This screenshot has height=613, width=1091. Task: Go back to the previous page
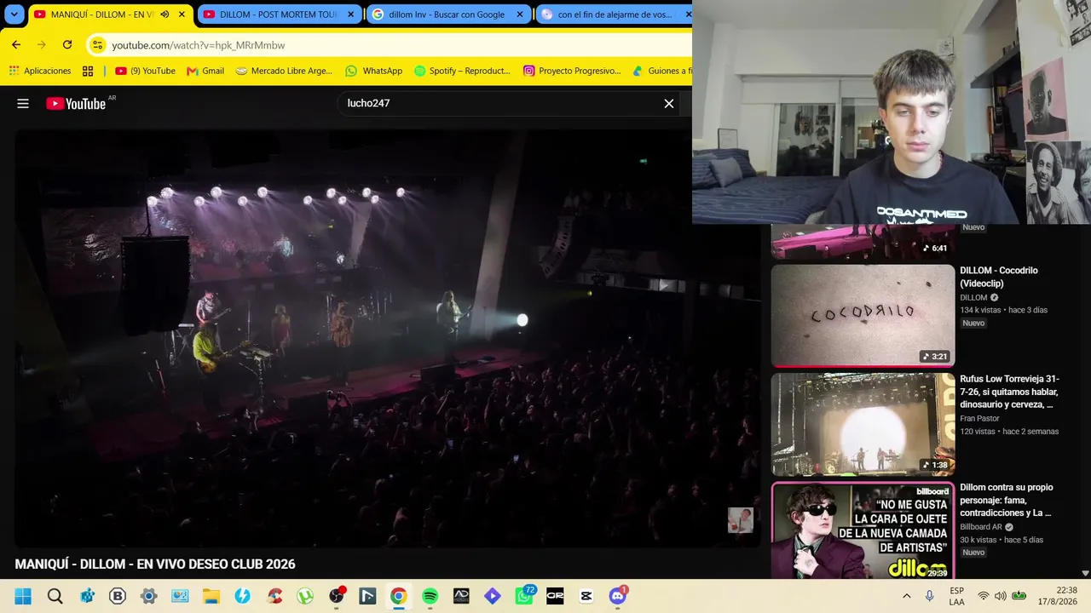pos(16,45)
